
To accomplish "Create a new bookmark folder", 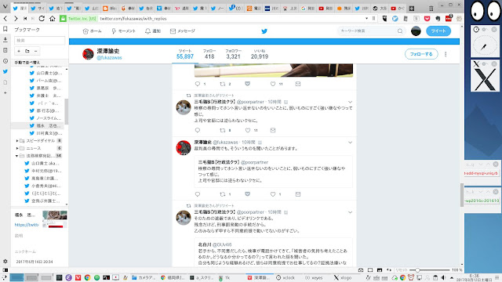I will tap(27, 51).
